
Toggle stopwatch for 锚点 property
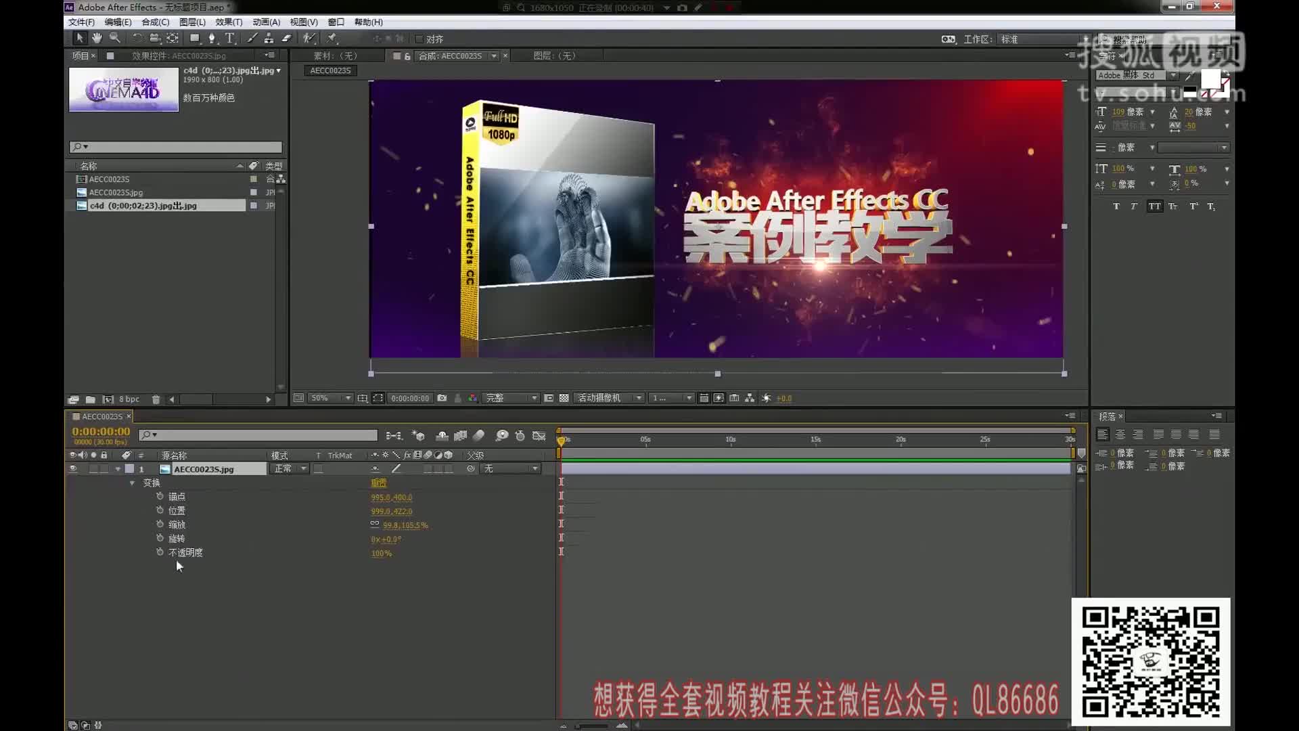[160, 496]
